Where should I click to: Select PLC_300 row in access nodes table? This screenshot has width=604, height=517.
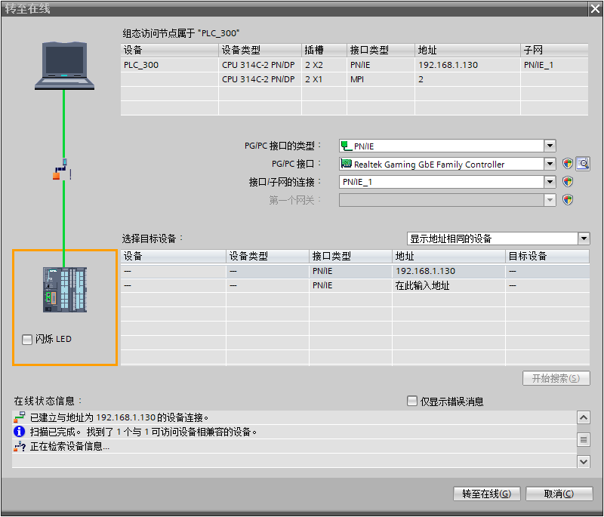tap(354, 65)
